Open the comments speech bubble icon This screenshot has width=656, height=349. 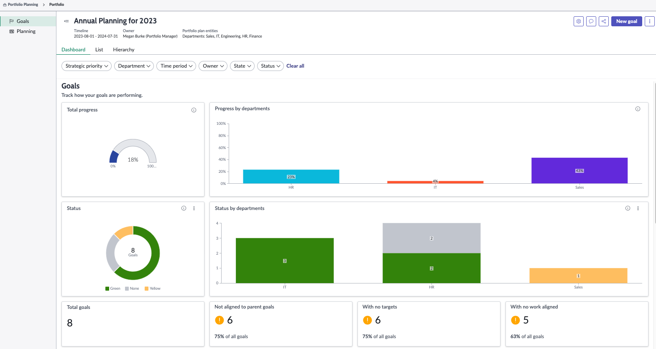(591, 21)
